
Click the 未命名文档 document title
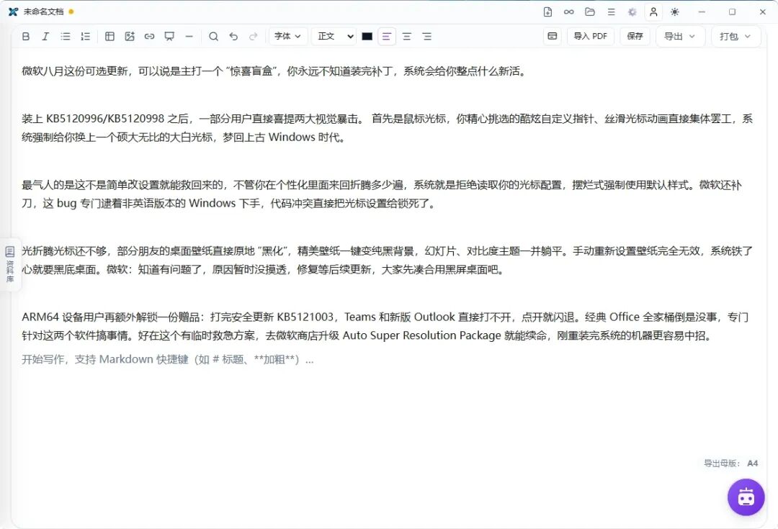coord(44,12)
